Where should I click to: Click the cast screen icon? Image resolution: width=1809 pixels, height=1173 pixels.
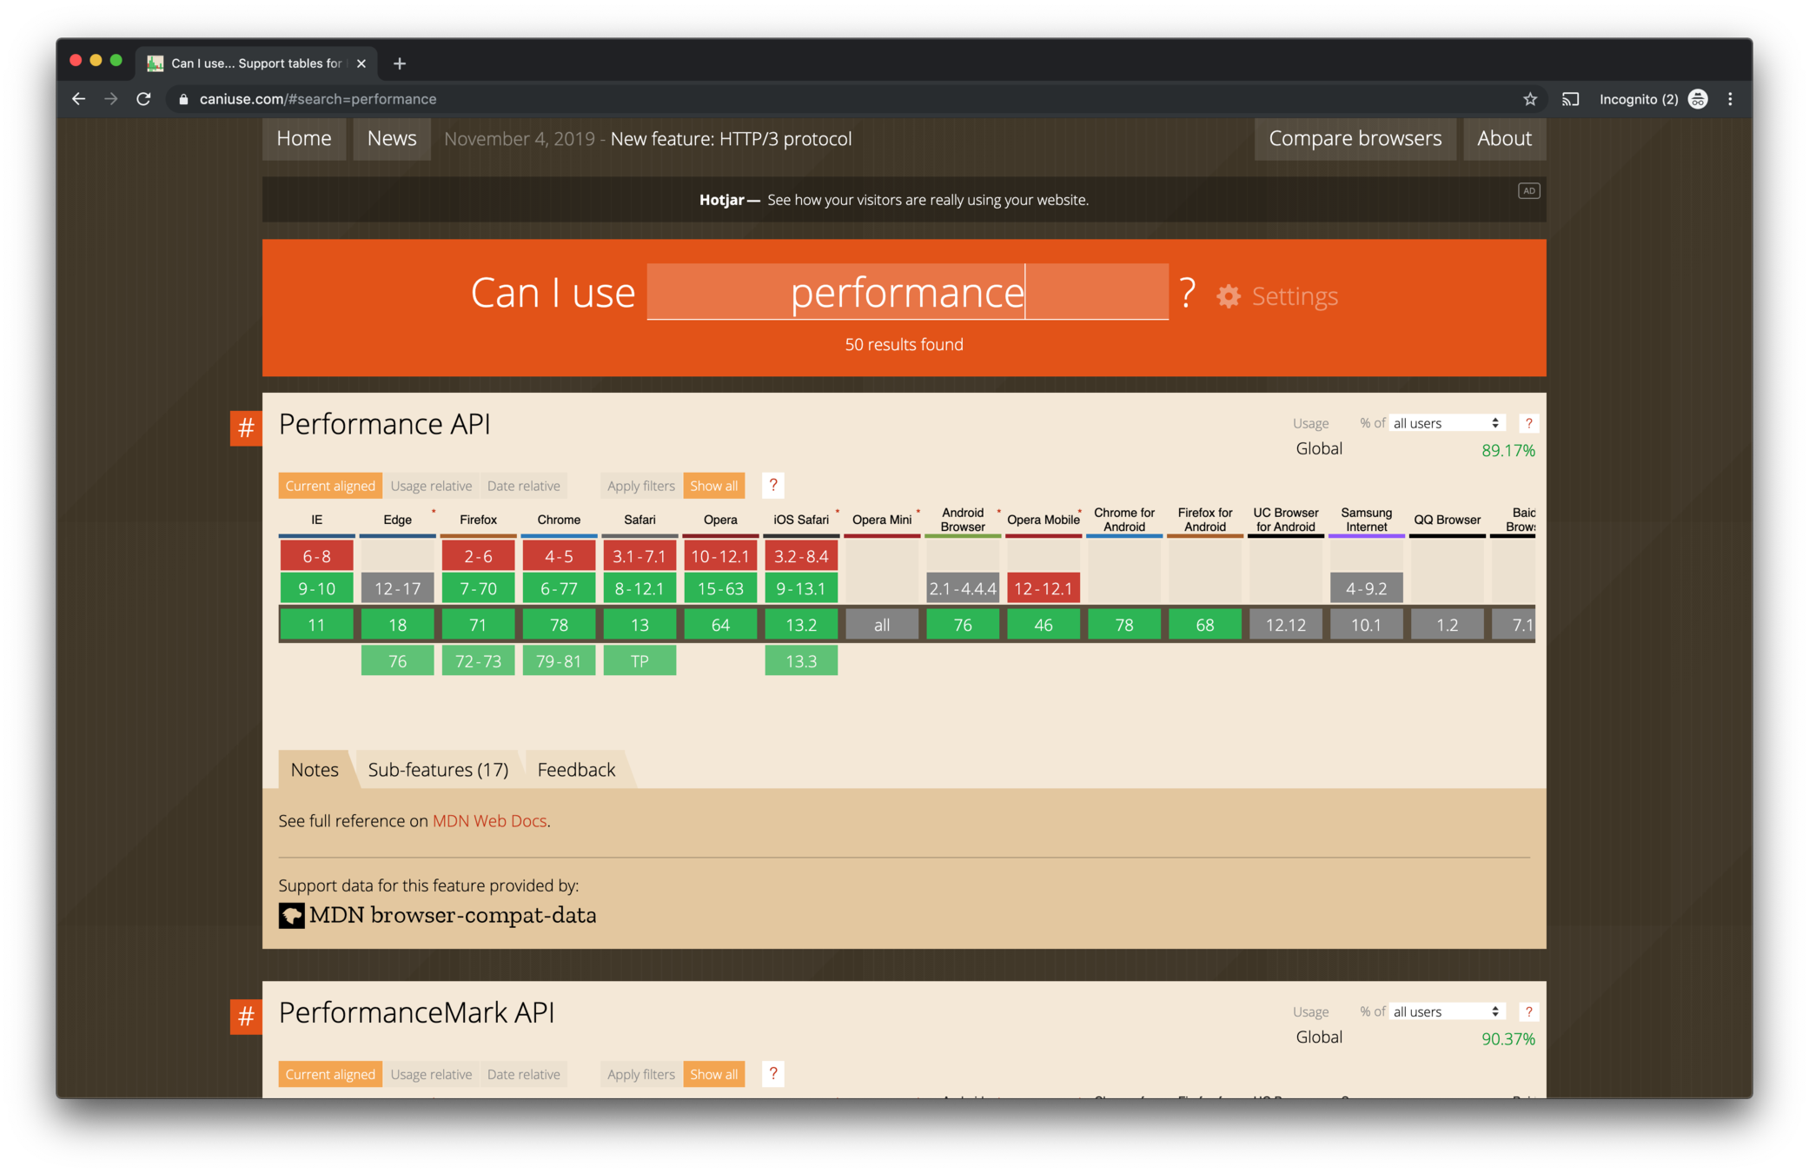point(1570,99)
